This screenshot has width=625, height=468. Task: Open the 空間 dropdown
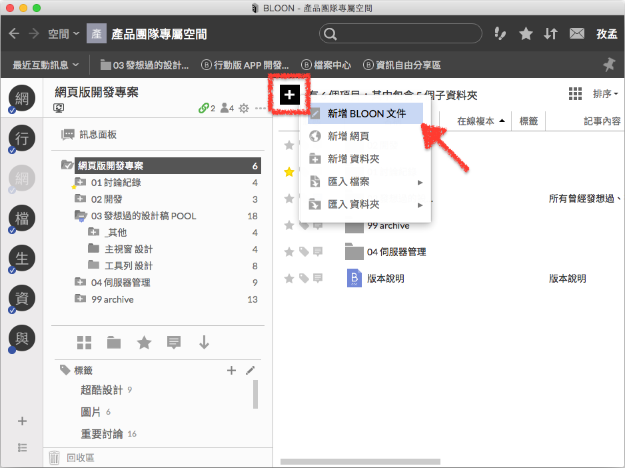click(63, 34)
